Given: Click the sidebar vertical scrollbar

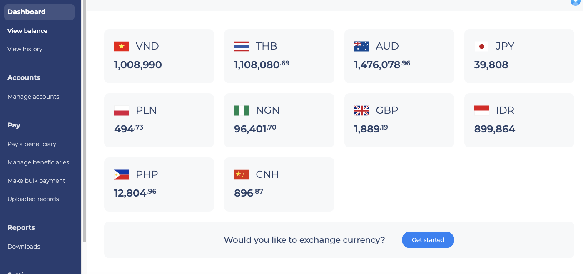Looking at the screenshot, I should pos(85,121).
